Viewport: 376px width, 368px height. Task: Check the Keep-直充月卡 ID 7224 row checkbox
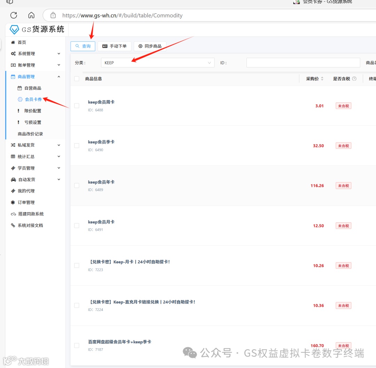click(77, 305)
